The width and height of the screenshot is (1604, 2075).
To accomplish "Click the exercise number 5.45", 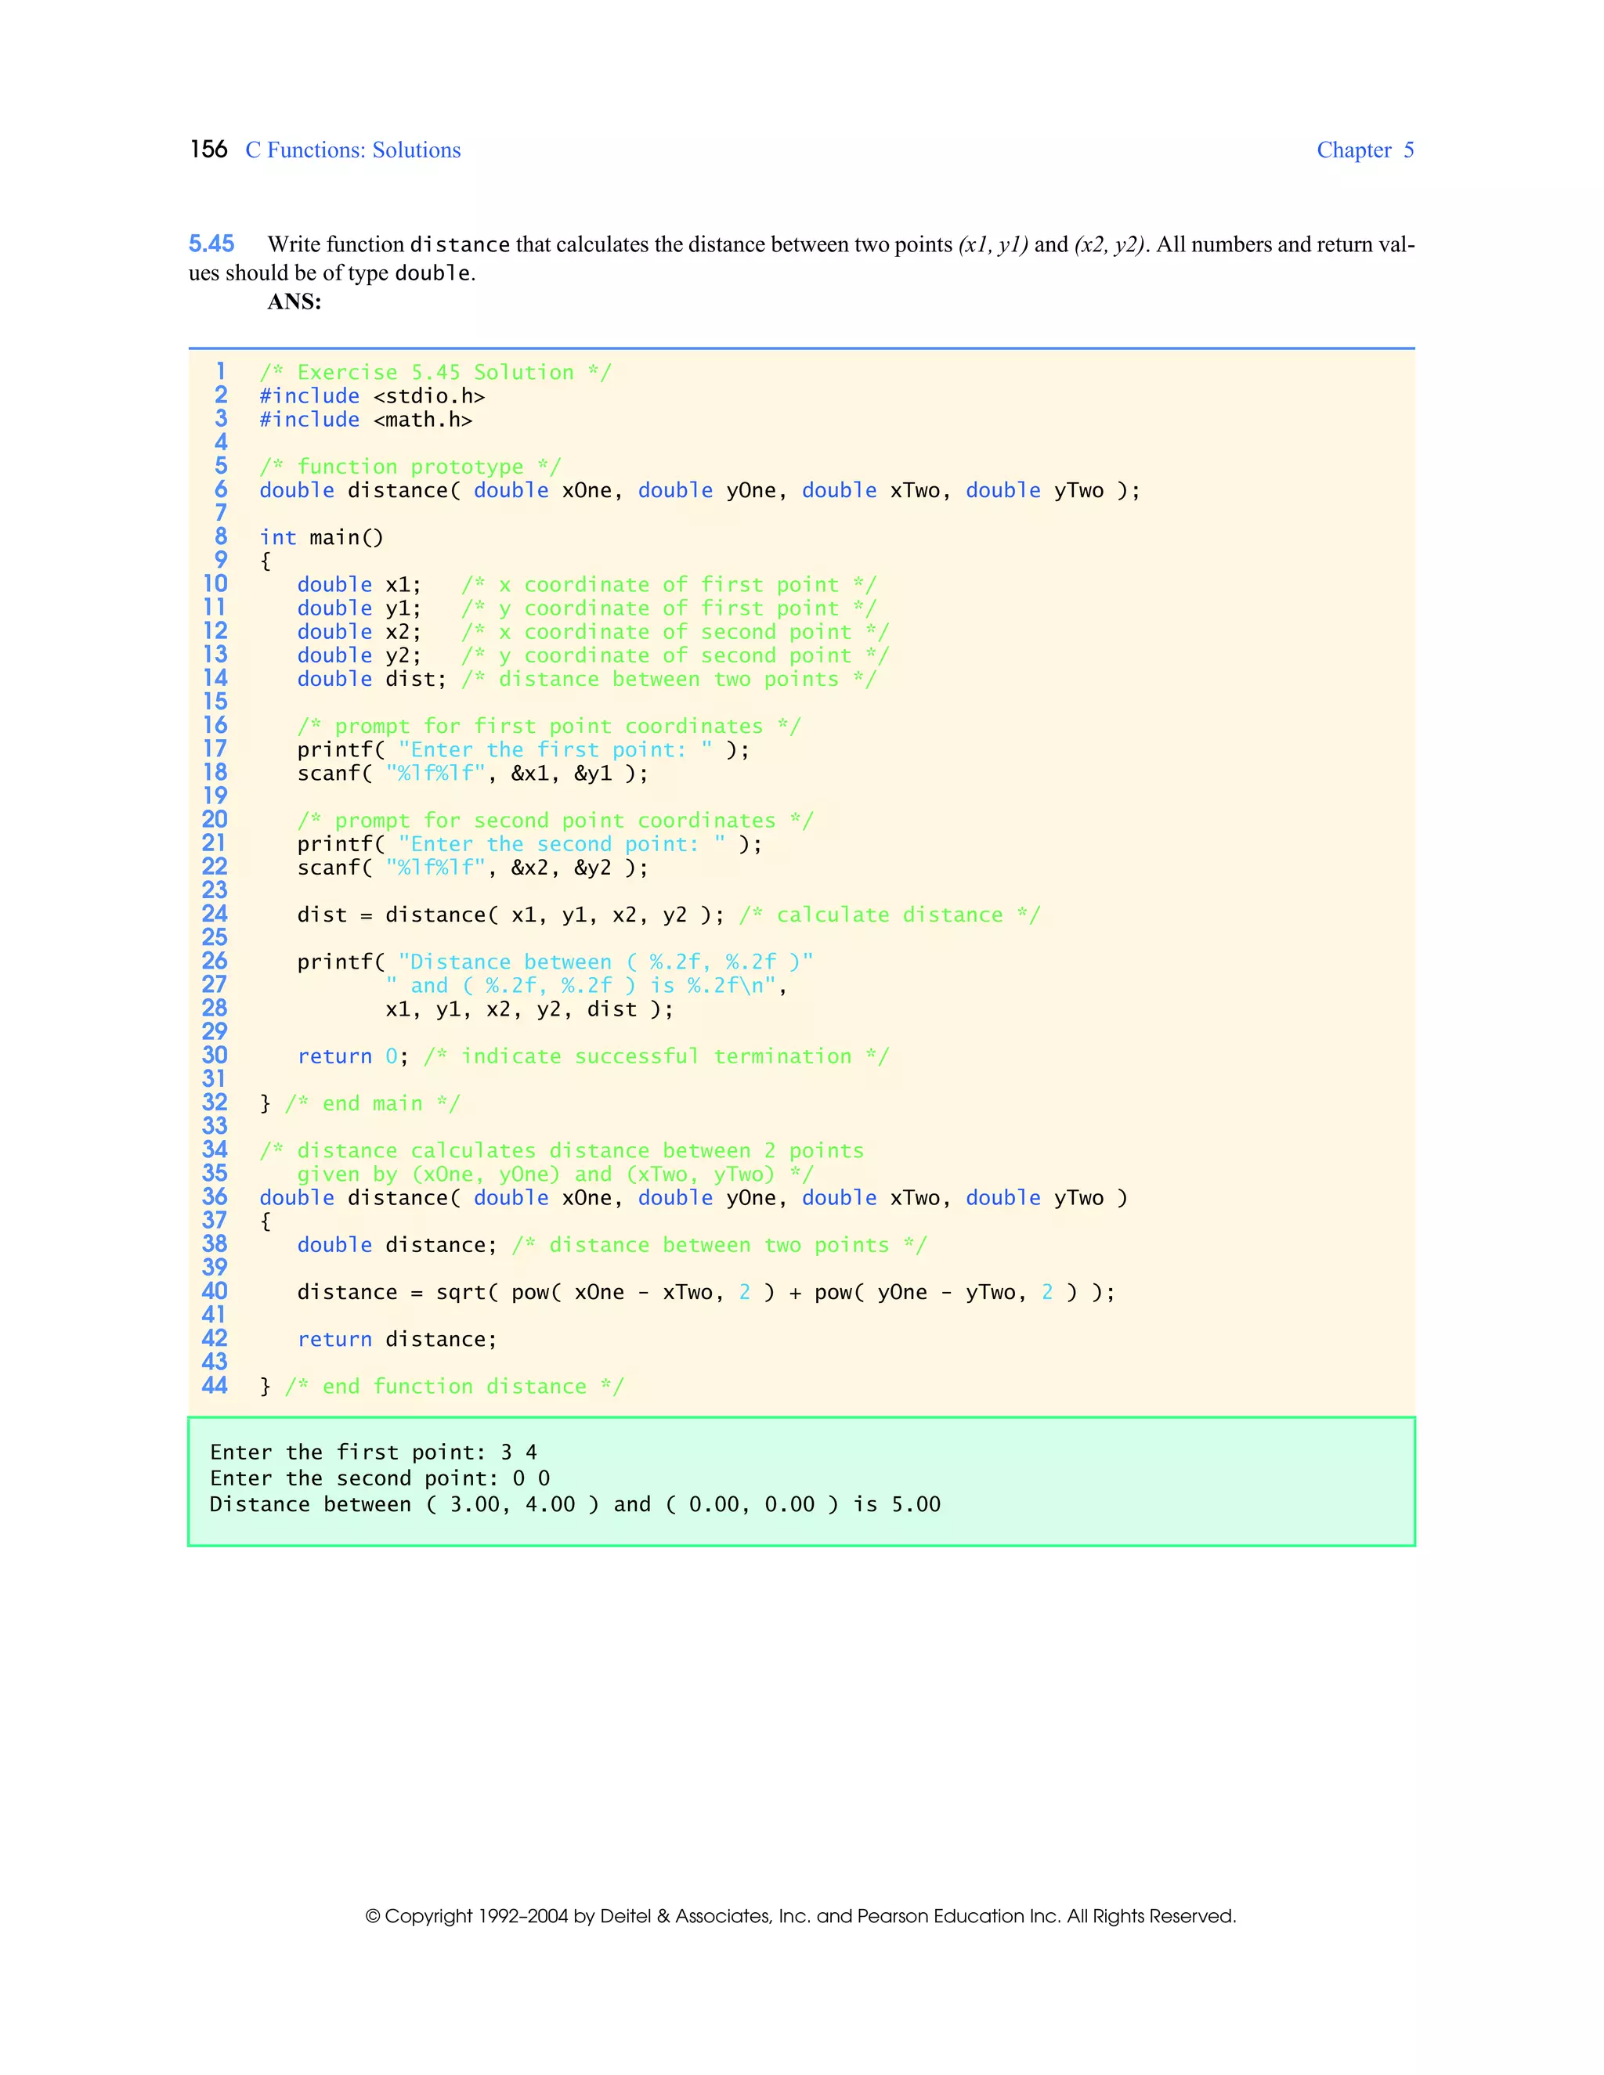I will tap(211, 244).
